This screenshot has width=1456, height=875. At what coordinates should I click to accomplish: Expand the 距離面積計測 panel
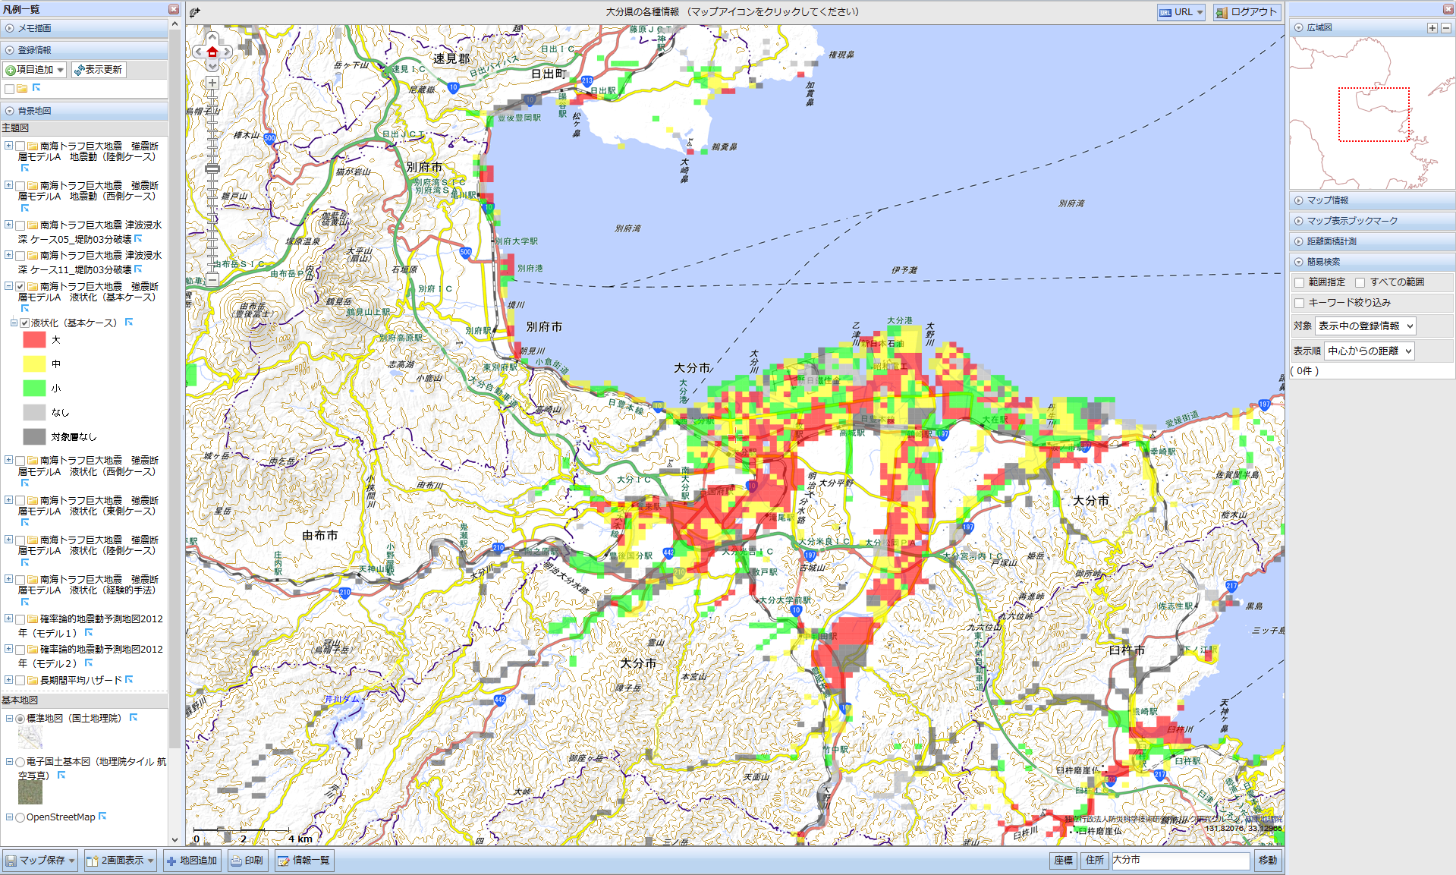pos(1332,241)
